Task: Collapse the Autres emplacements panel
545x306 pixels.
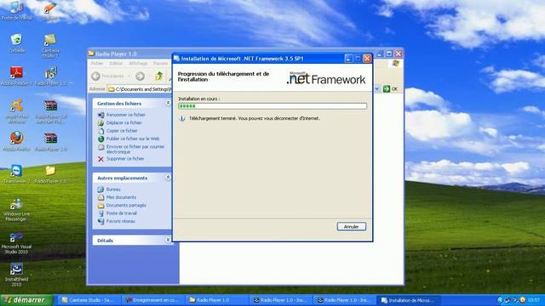Action: click(x=168, y=178)
